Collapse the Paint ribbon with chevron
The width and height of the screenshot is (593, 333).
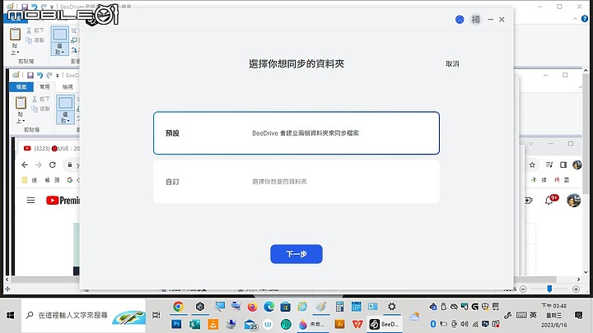(575, 19)
